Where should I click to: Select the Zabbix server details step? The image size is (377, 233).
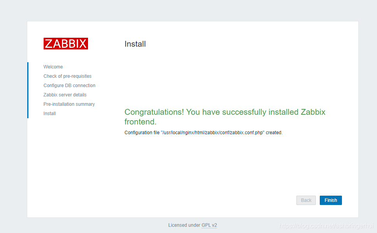coord(65,95)
